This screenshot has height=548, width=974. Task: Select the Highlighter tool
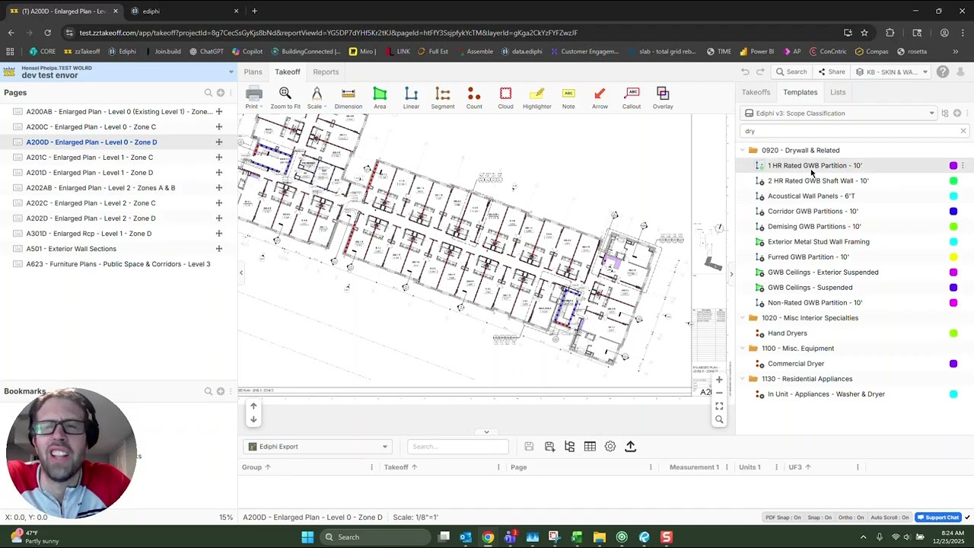point(537,97)
